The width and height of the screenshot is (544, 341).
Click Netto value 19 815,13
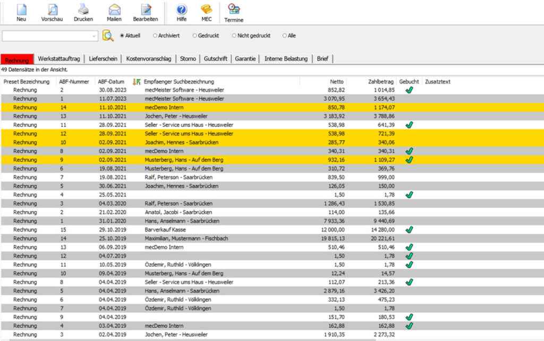point(333,238)
